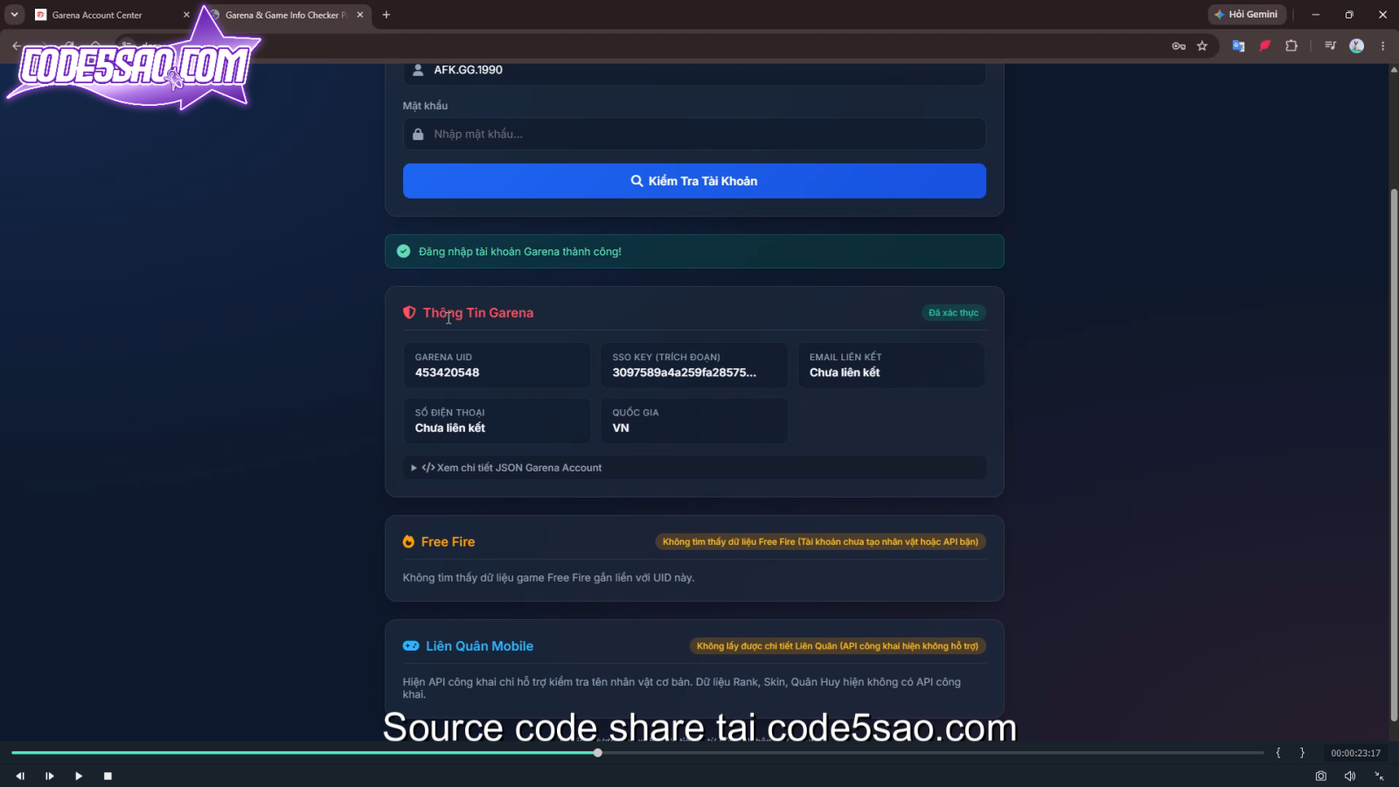Screen dimensions: 1399x787
Task: Click the red extension icon in toolbar
Action: click(1264, 46)
